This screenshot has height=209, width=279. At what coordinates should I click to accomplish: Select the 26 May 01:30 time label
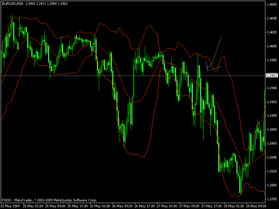100,206
